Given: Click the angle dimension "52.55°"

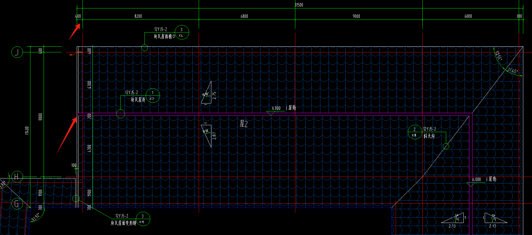Looking at the screenshot, I should 498,56.
